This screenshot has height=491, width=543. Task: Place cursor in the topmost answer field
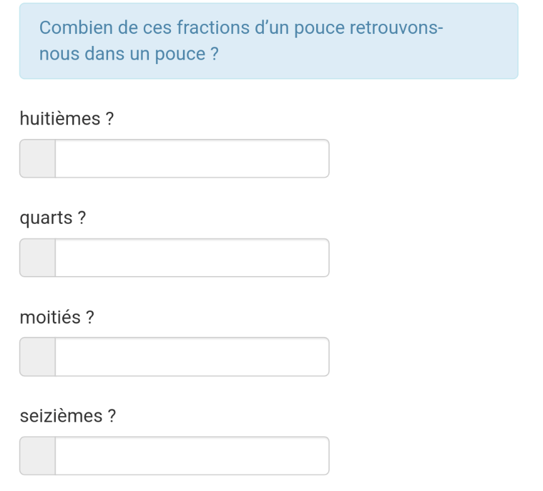(x=192, y=158)
